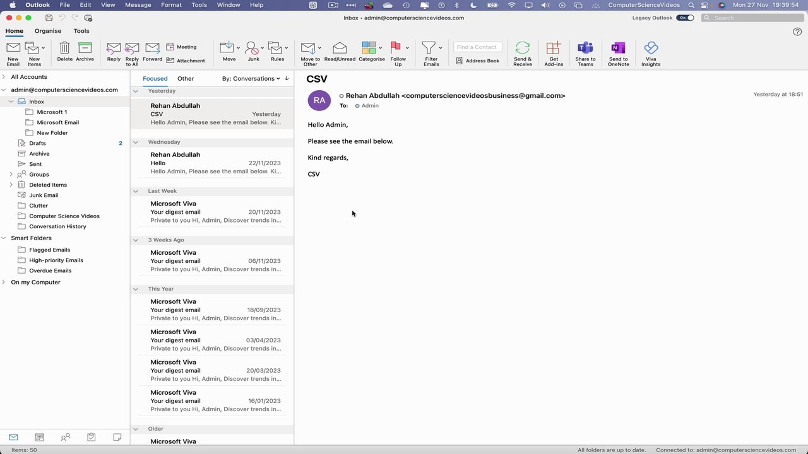This screenshot has height=454, width=808.
Task: Forward the current email
Action: (x=152, y=52)
